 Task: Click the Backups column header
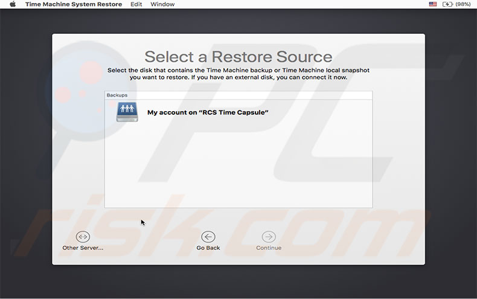pos(238,95)
